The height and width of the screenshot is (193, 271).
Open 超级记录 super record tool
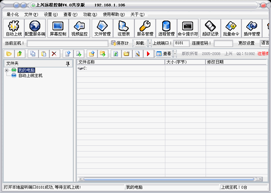coord(210,28)
